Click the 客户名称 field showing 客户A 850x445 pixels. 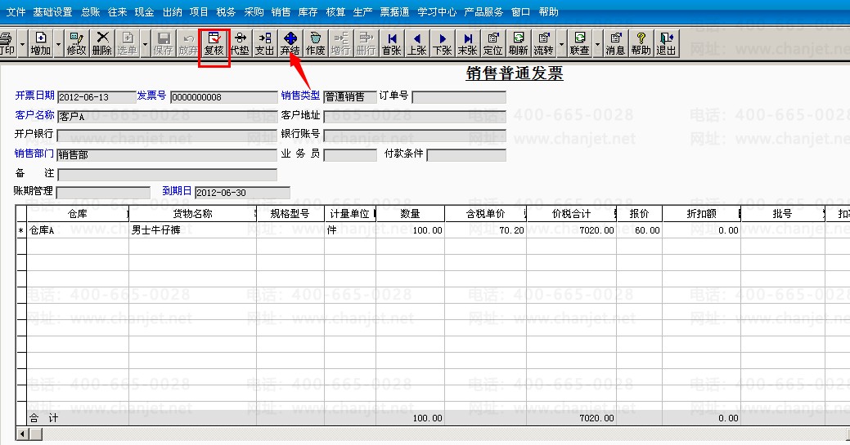tap(167, 117)
